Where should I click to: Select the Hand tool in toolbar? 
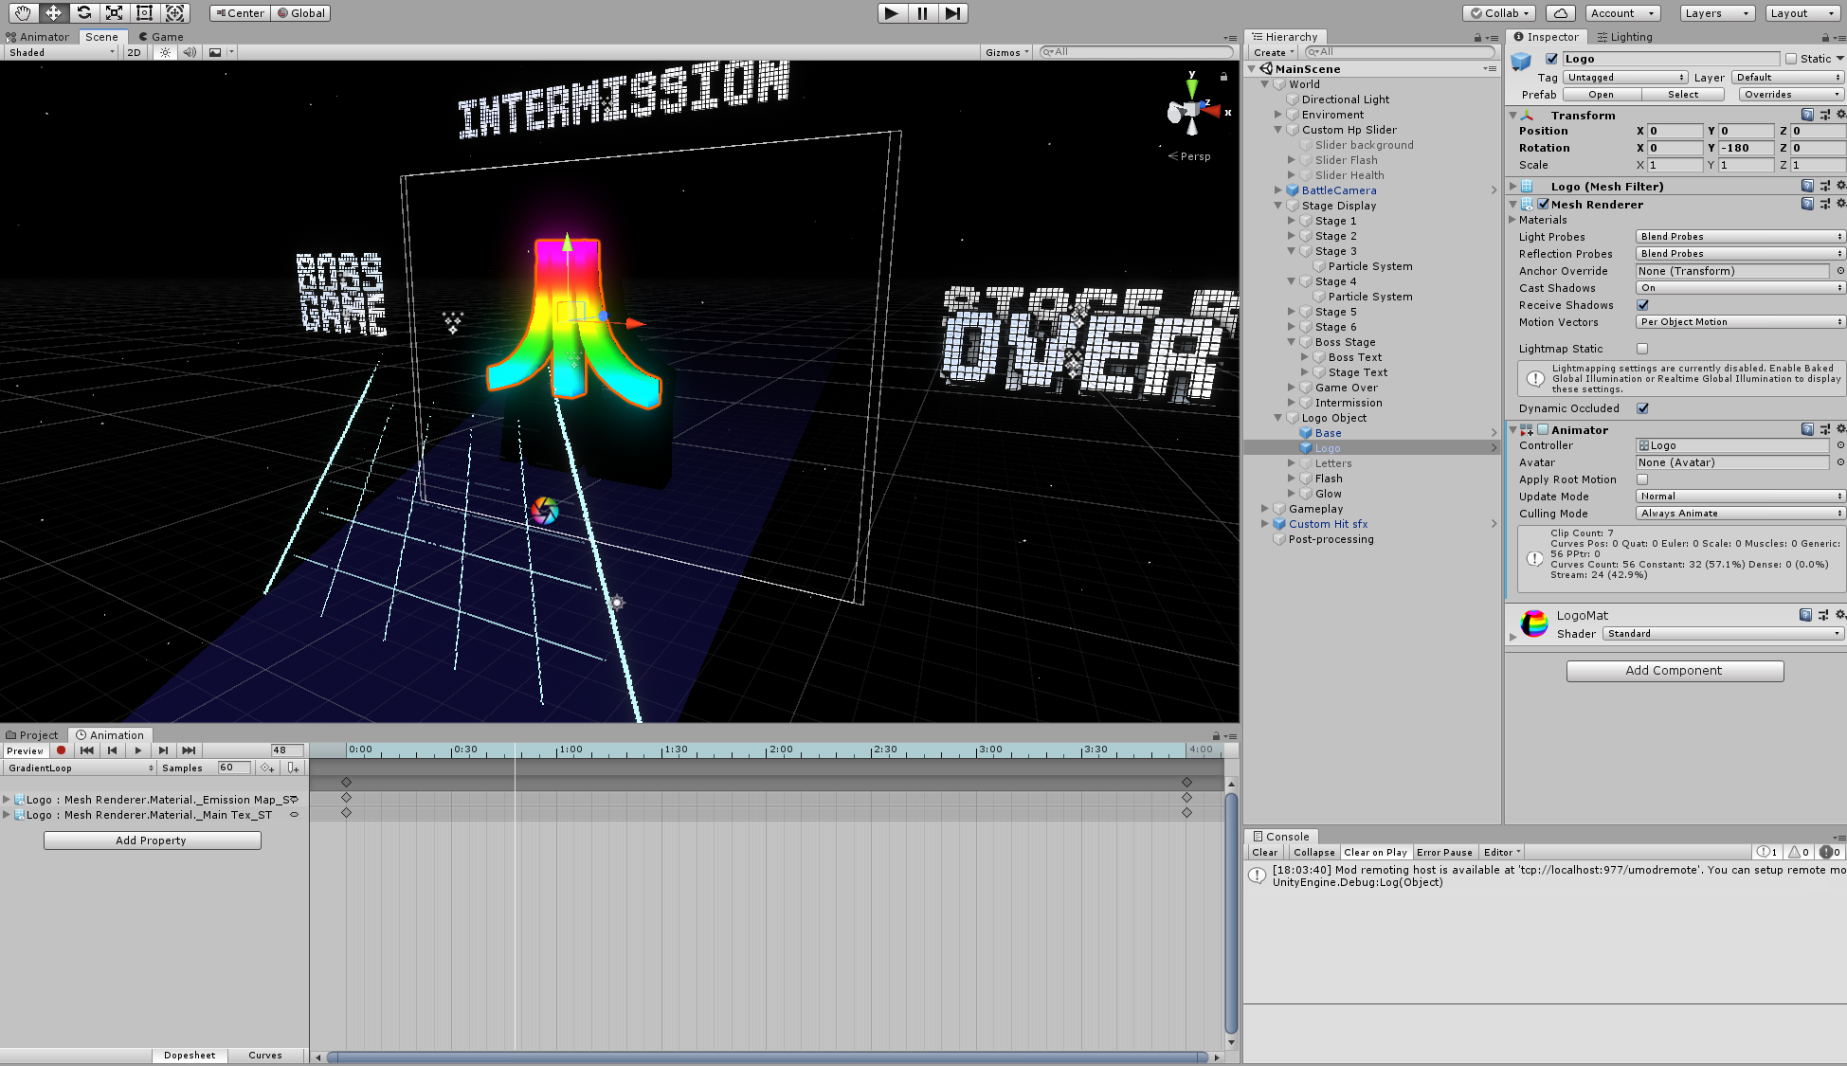[23, 13]
